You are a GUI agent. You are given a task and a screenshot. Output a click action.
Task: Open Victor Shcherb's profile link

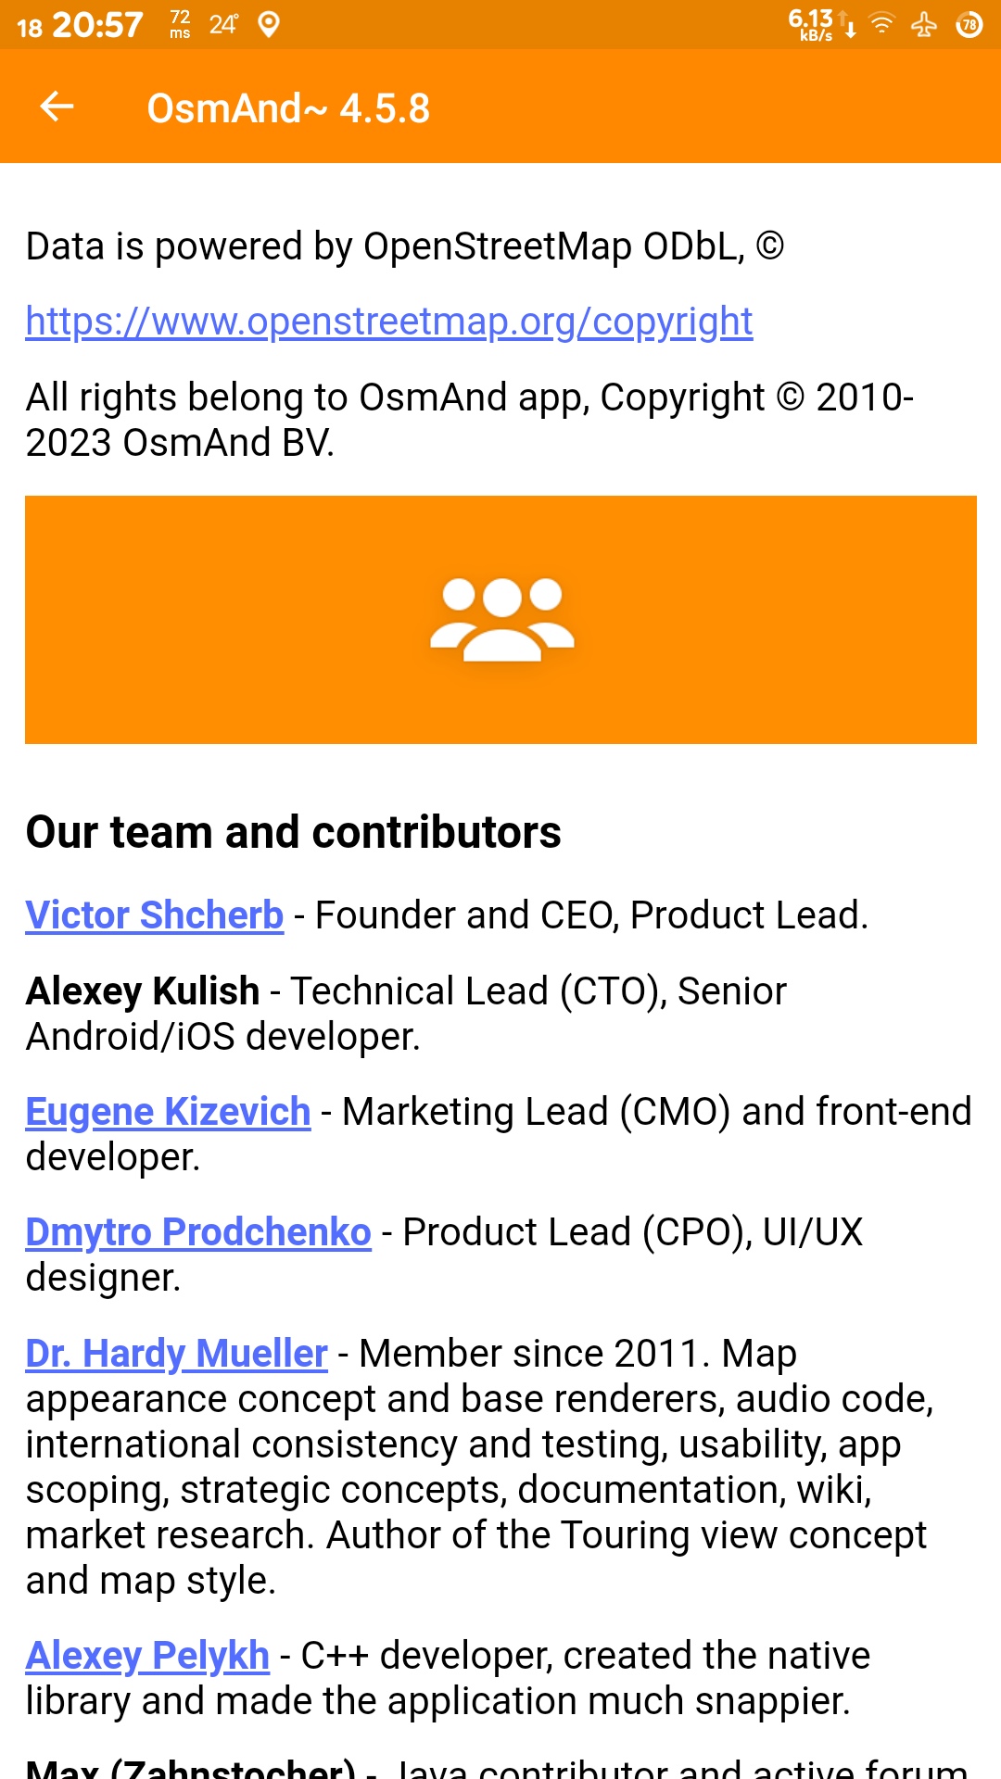point(154,915)
